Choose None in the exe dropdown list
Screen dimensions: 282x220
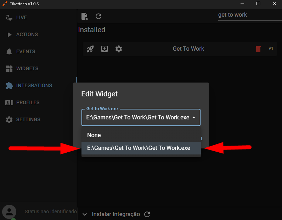click(141, 135)
